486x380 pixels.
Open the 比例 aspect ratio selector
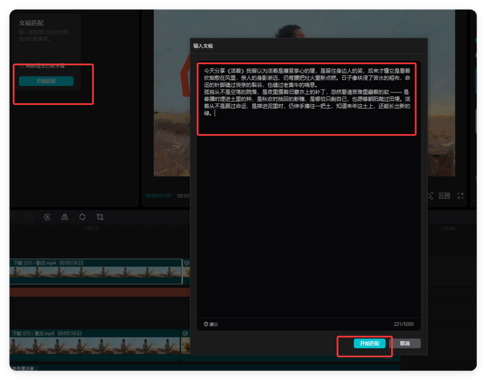[x=444, y=196]
